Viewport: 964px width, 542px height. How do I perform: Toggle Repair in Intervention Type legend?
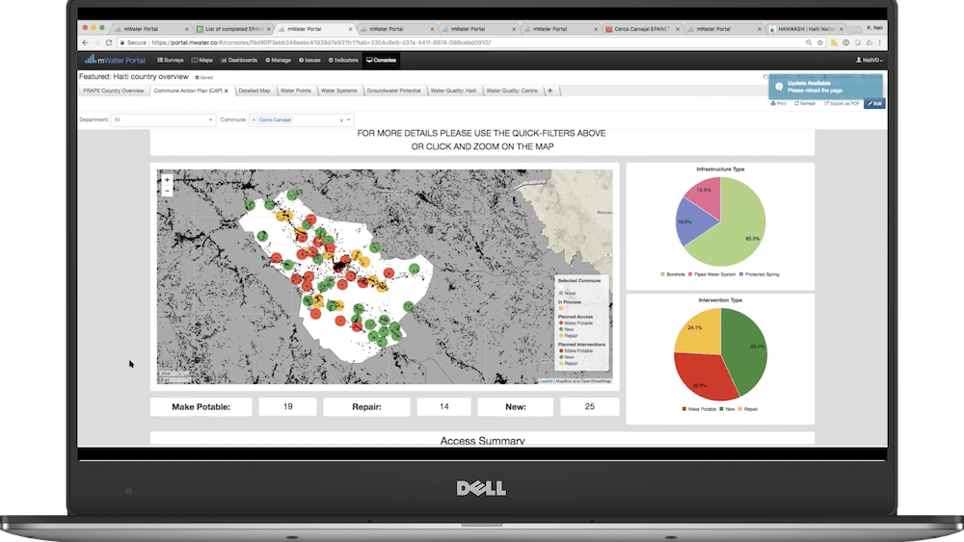[x=748, y=409]
